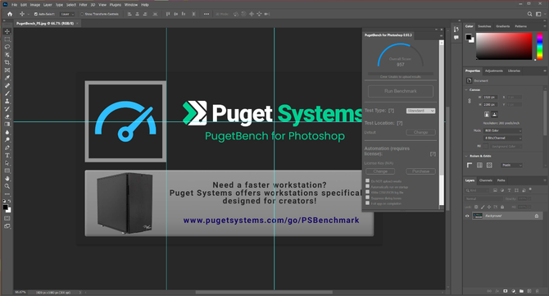This screenshot has height=296, width=549.
Task: Switch to the Adjustments tab
Action: click(493, 71)
